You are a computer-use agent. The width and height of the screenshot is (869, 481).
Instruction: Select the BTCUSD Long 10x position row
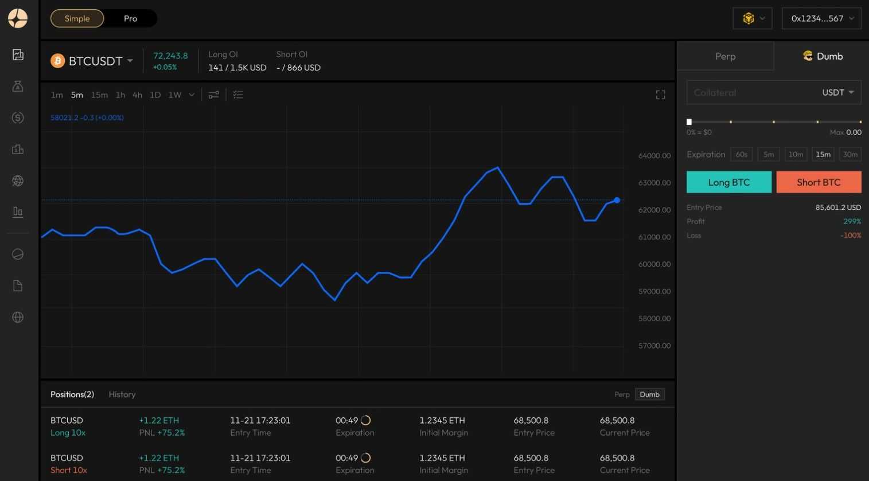click(357, 427)
